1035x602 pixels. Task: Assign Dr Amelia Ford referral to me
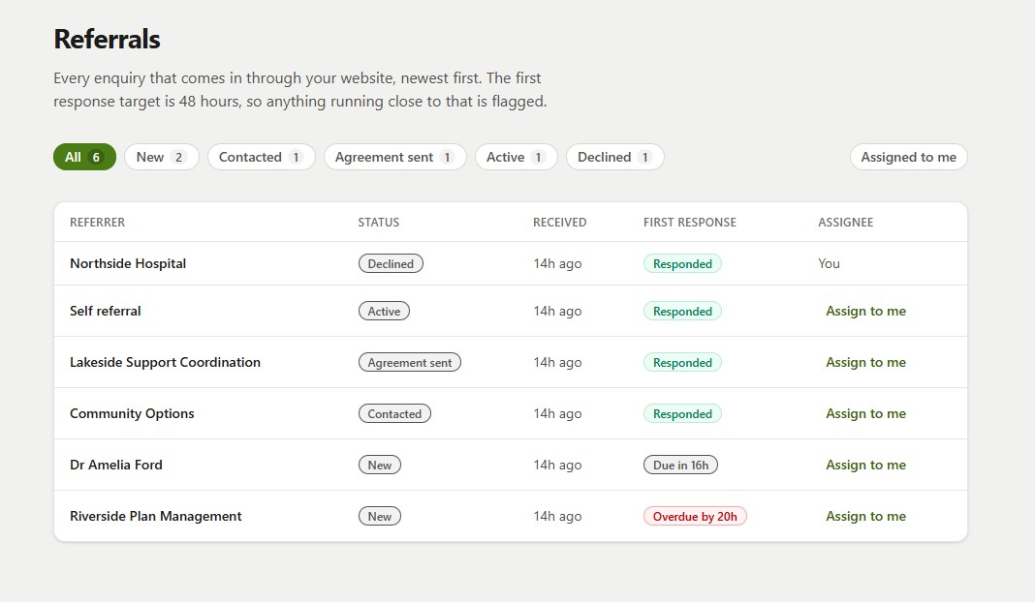point(865,465)
